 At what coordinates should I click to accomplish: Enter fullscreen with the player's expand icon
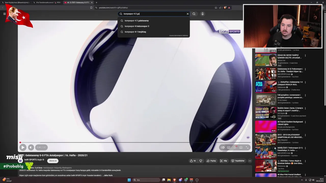click(247, 147)
